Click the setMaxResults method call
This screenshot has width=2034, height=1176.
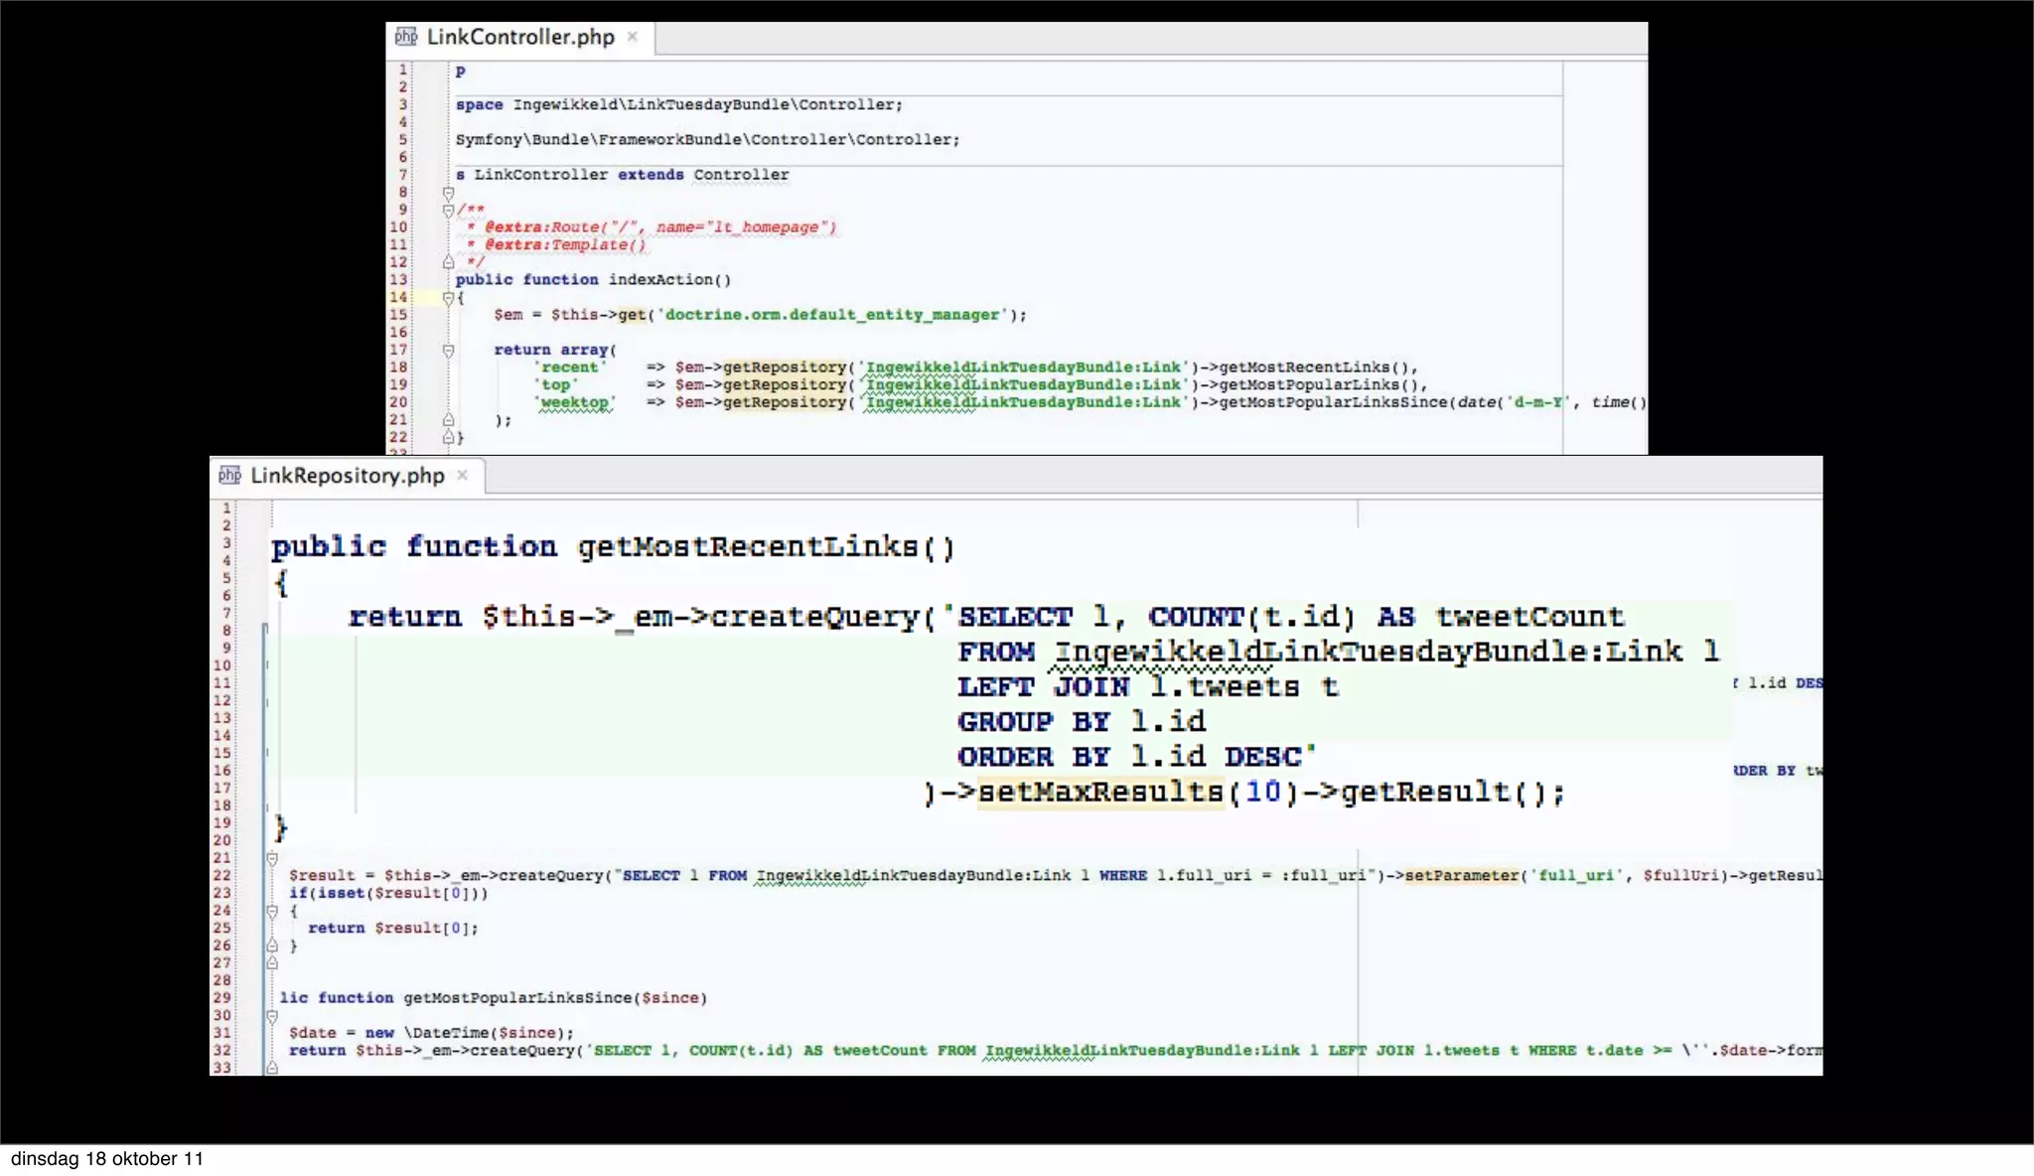tap(1100, 792)
